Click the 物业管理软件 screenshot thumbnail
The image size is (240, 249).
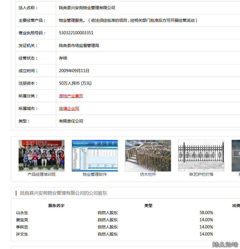95,155
